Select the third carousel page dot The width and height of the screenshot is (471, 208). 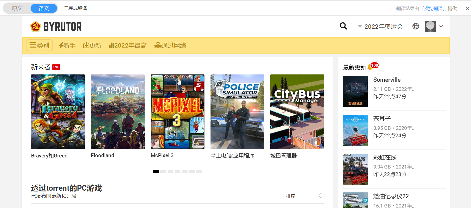(170, 172)
